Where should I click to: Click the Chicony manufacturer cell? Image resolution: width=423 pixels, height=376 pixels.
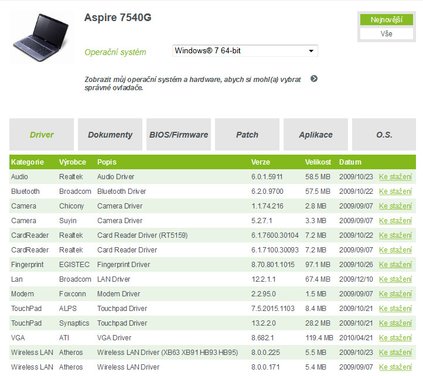pos(71,206)
